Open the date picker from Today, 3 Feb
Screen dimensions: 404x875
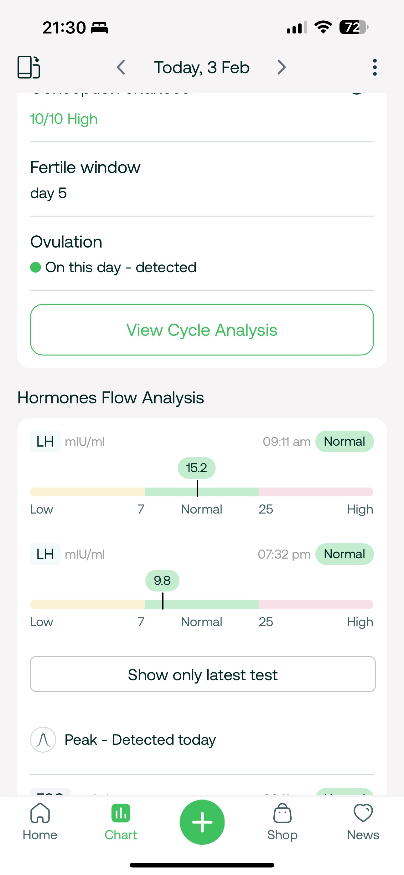coord(202,67)
